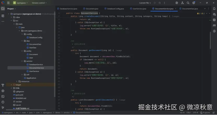This screenshot has height=115, width=217.
Task: Open more run actions menu
Action: [165, 3]
